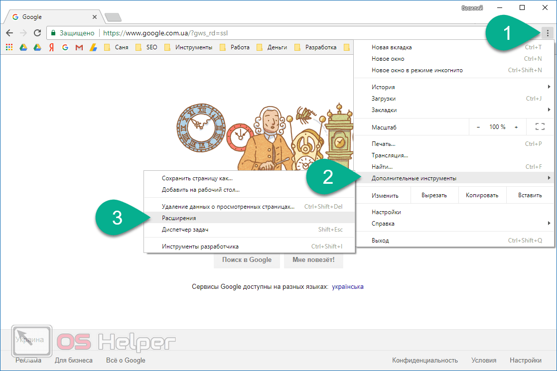Open the Деньги bookmarks folder
The width and height of the screenshot is (557, 371).
272,47
